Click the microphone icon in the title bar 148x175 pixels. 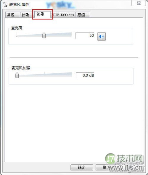pos(5,5)
